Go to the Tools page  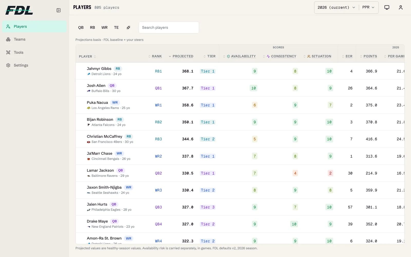click(x=34, y=52)
